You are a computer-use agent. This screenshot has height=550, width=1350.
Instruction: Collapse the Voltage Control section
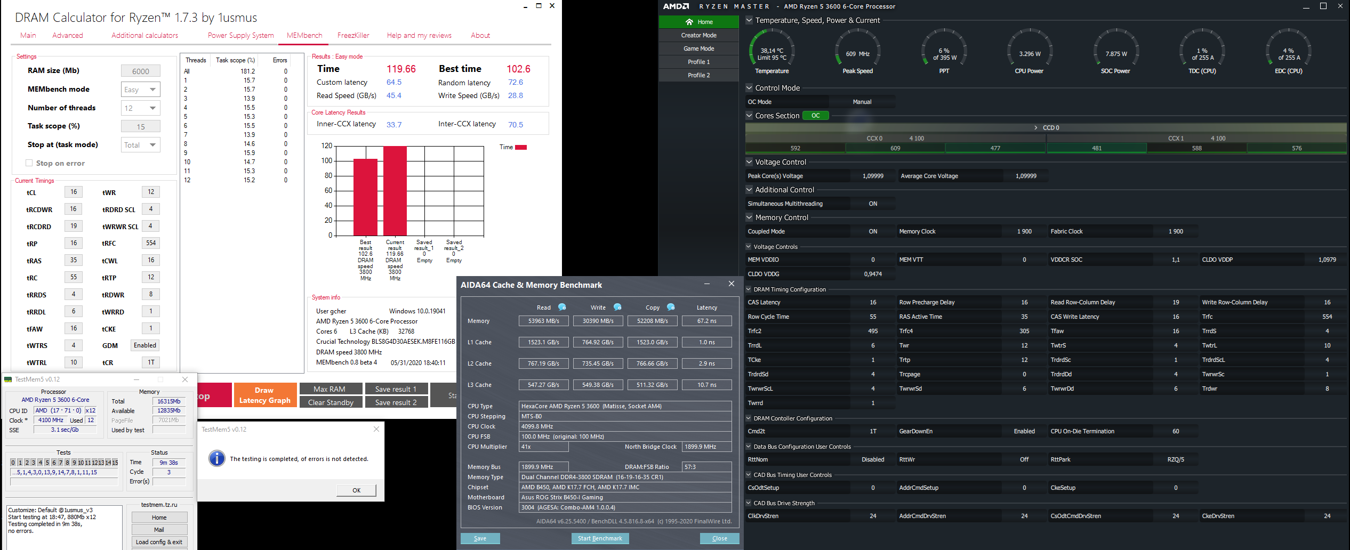[x=749, y=162]
